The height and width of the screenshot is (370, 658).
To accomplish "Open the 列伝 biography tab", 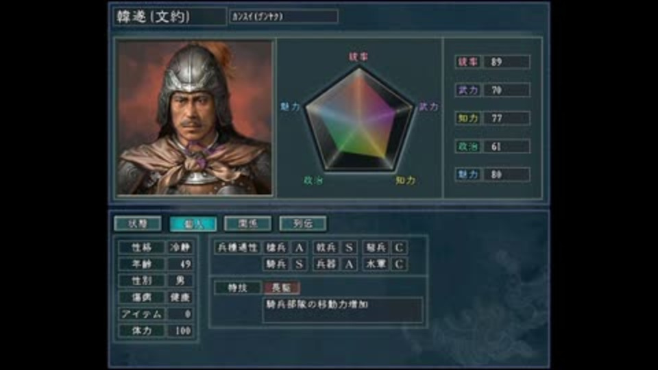I will pyautogui.click(x=303, y=223).
